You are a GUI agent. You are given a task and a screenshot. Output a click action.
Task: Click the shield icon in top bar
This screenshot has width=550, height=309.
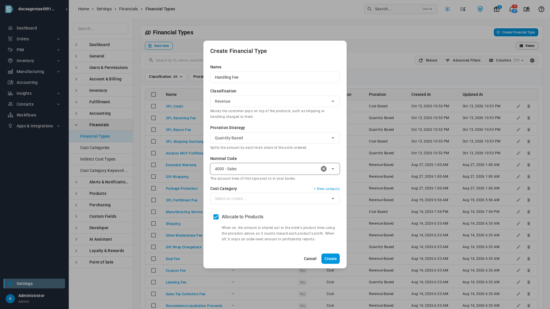click(x=480, y=9)
